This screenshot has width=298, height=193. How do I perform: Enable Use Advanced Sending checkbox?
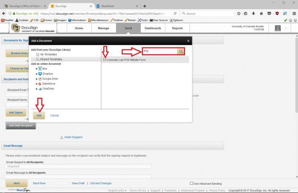click(x=192, y=183)
